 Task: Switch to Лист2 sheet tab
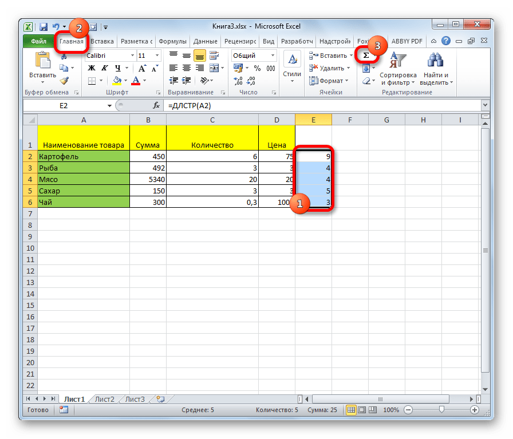click(104, 399)
